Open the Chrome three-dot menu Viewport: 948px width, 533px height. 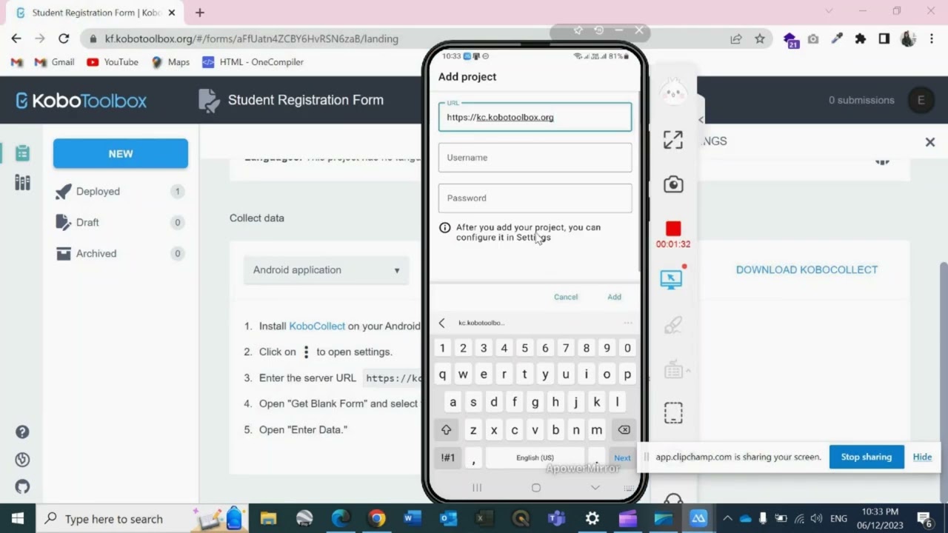pos(932,38)
